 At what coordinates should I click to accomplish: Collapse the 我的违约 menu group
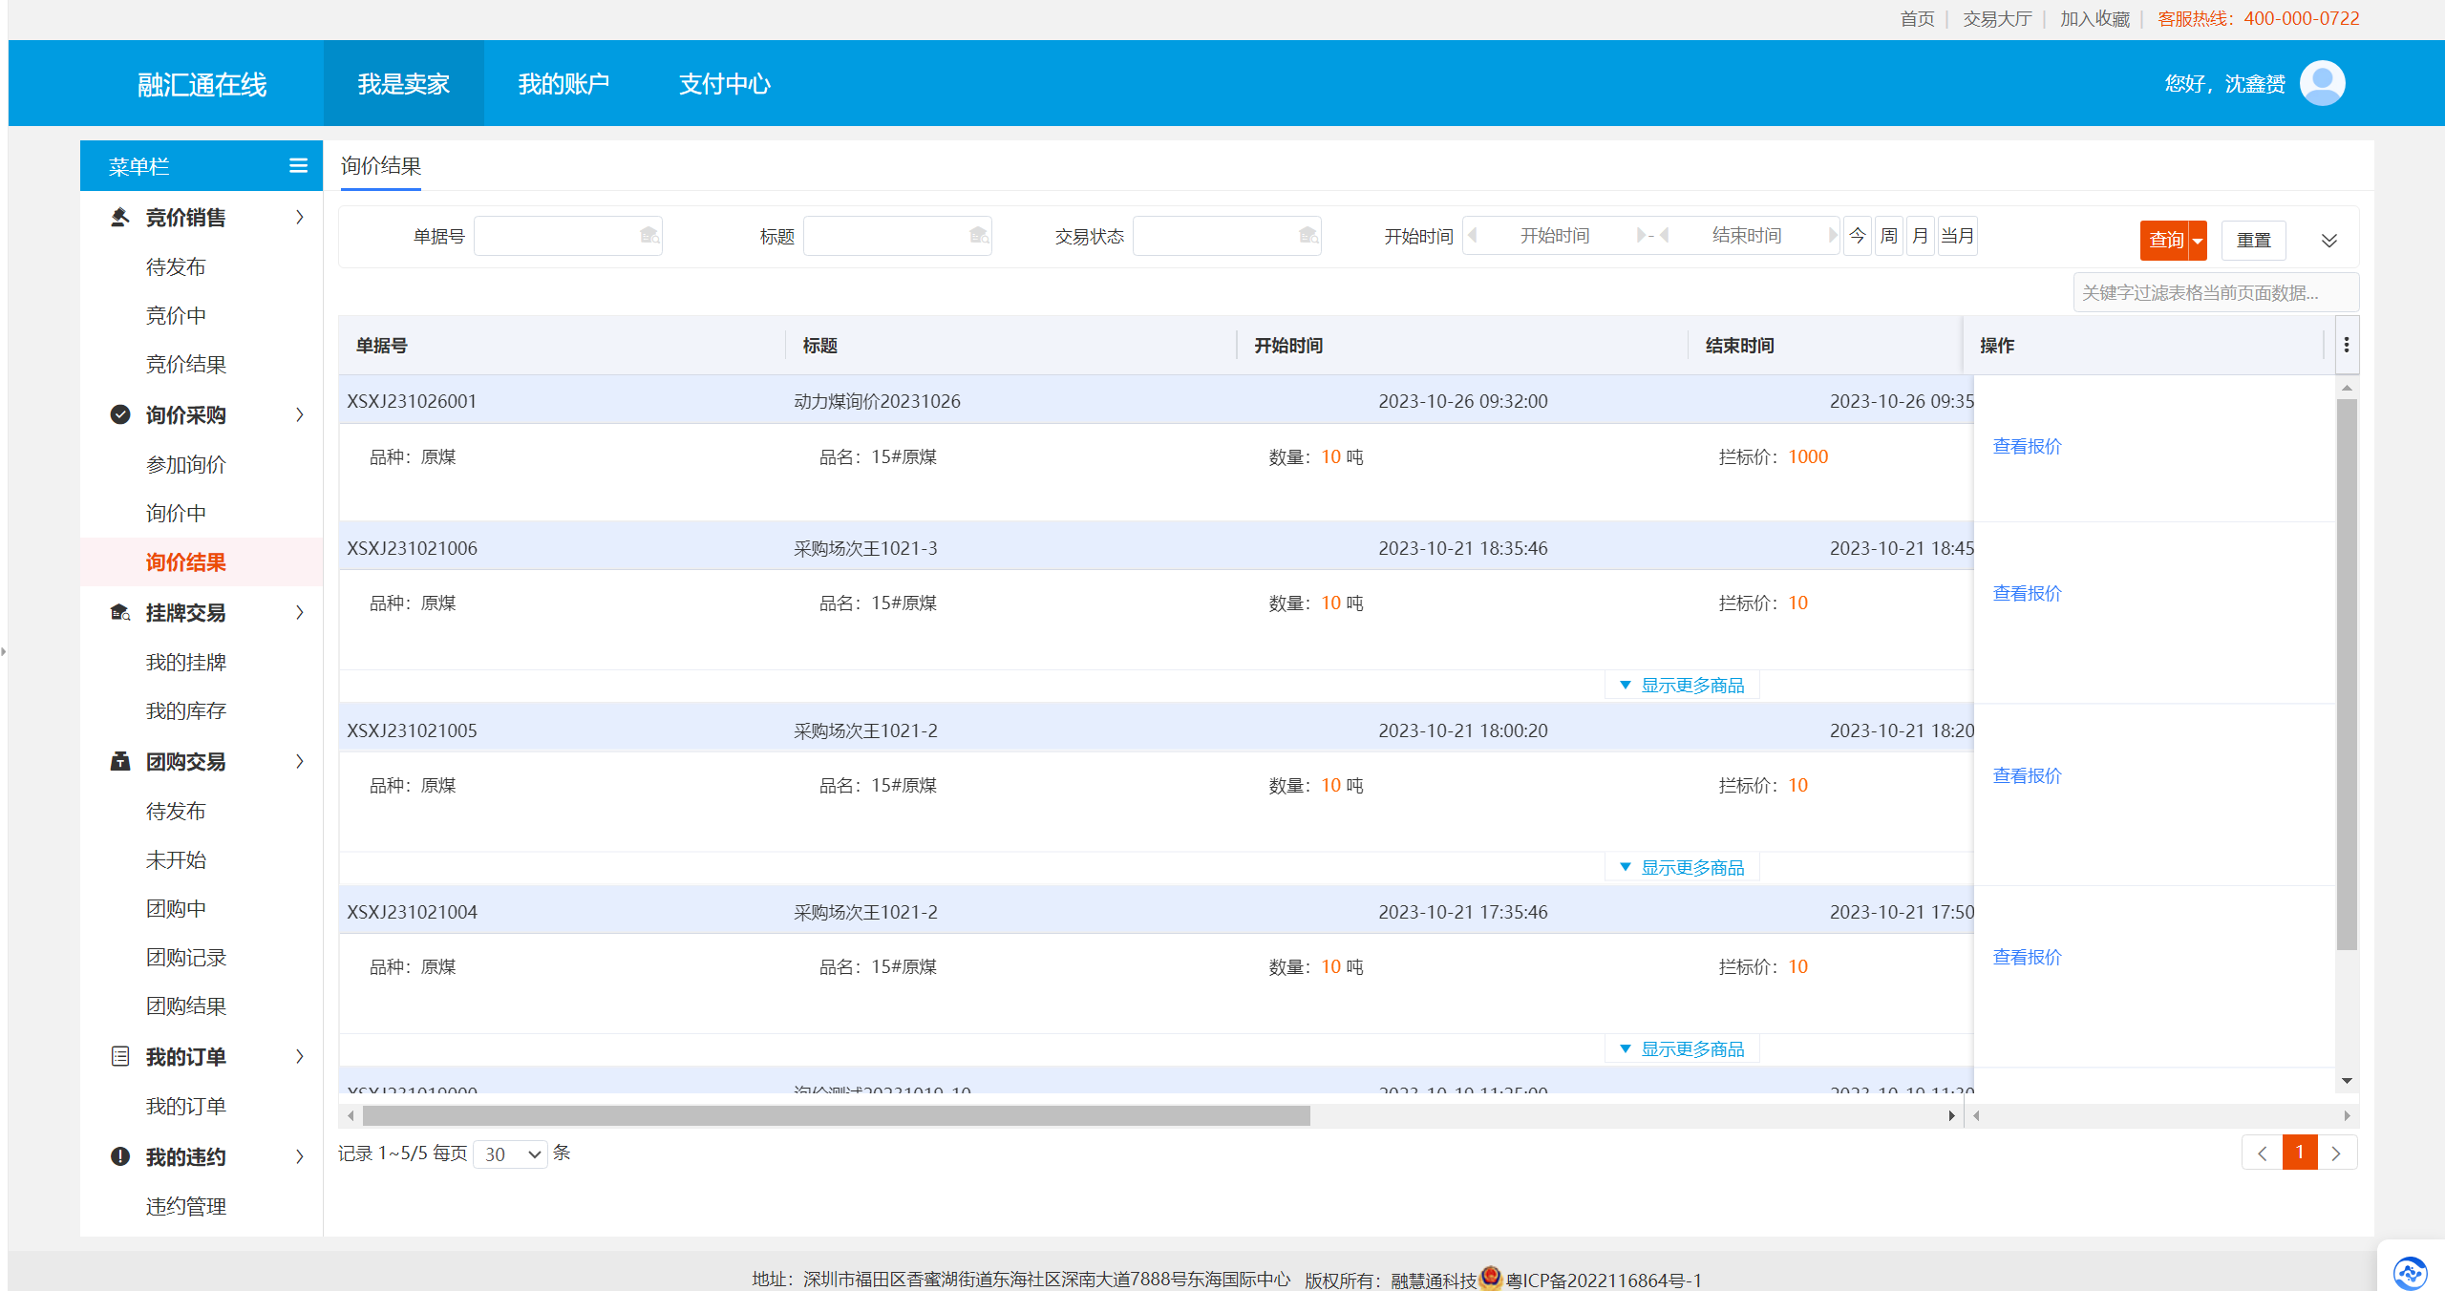tap(300, 1156)
